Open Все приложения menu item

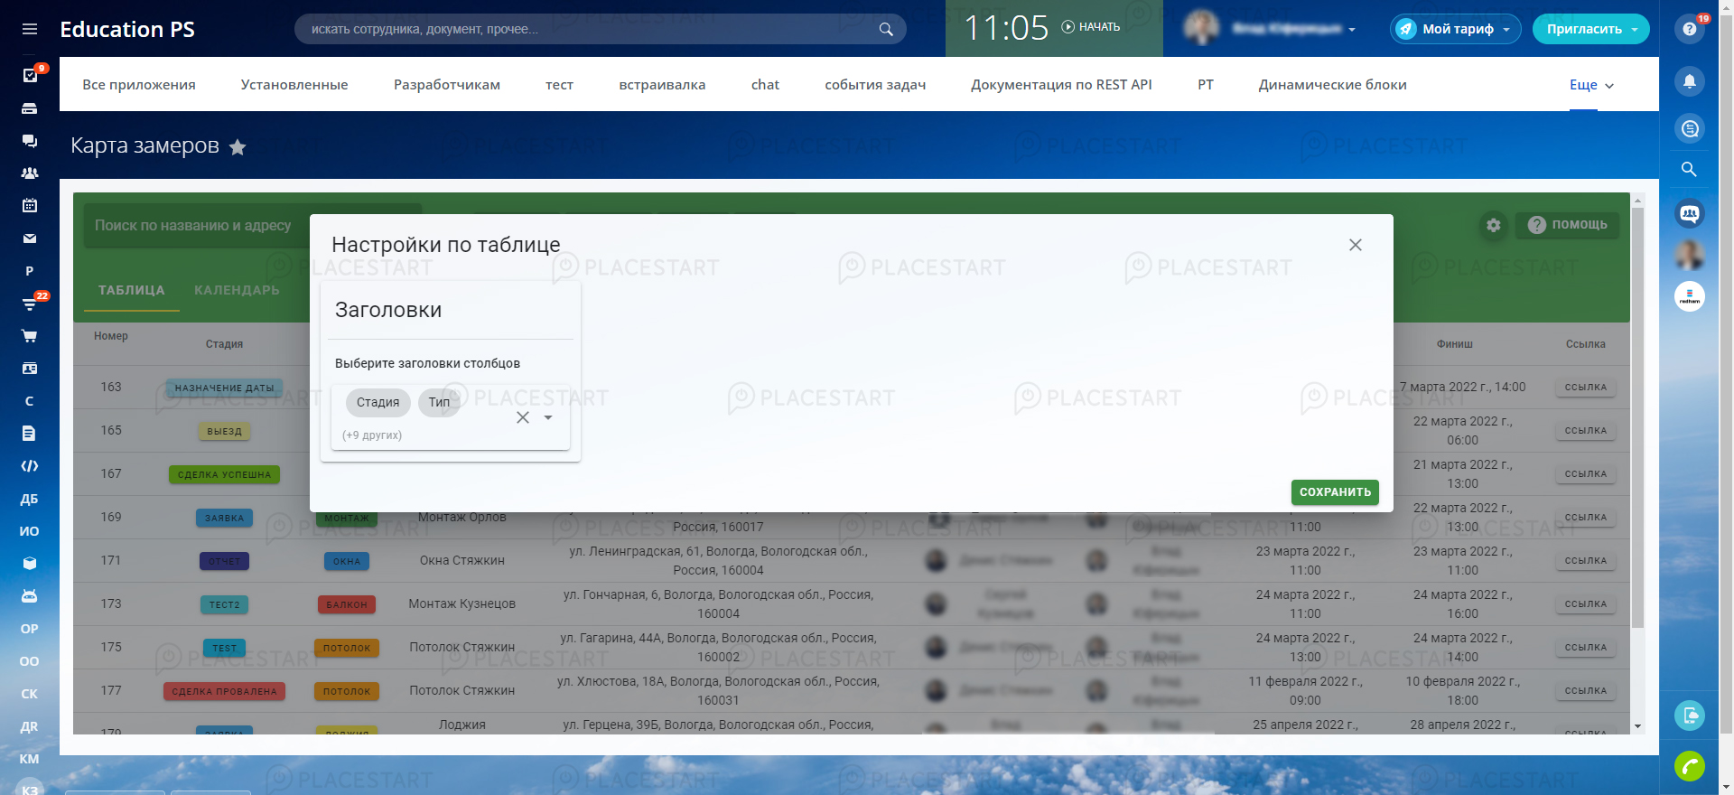pyautogui.click(x=139, y=85)
